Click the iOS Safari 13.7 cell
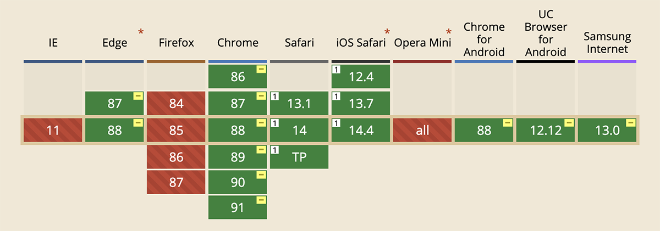This screenshot has height=231, width=660. 361,104
